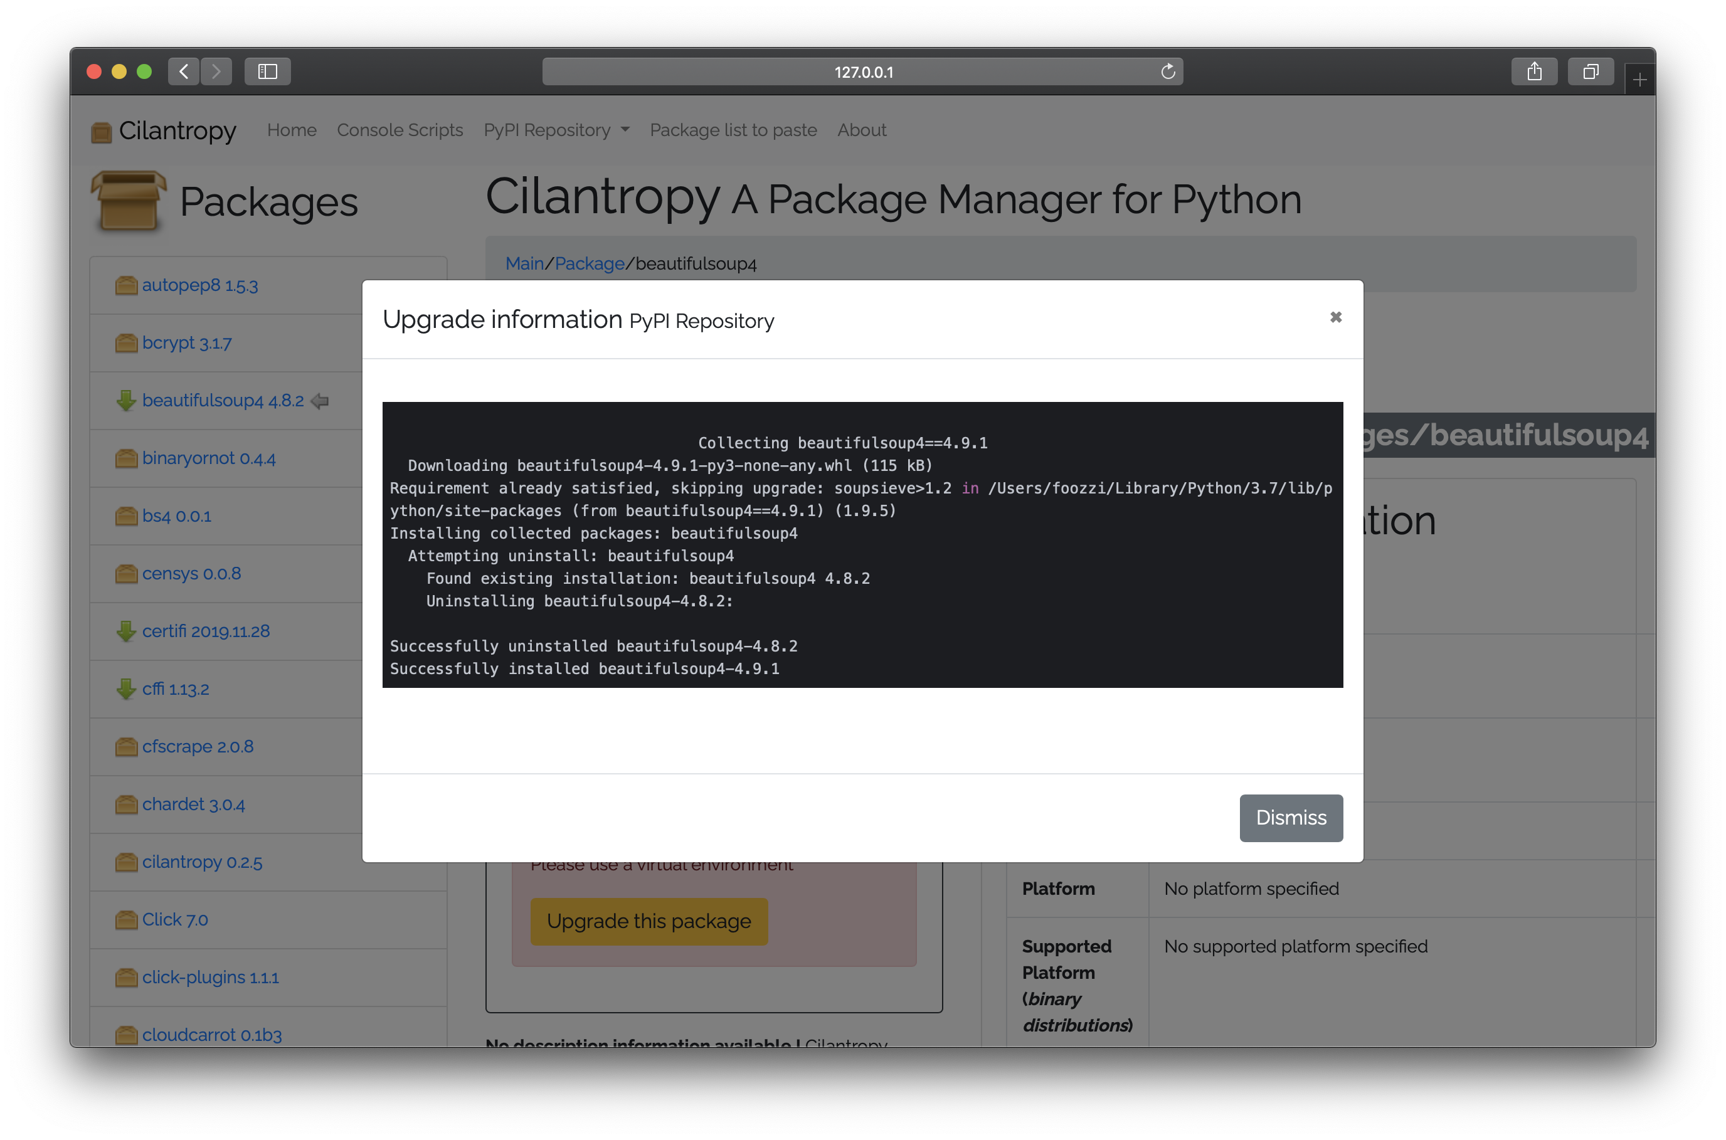
Task: Click the Safari share icon
Action: pos(1533,71)
